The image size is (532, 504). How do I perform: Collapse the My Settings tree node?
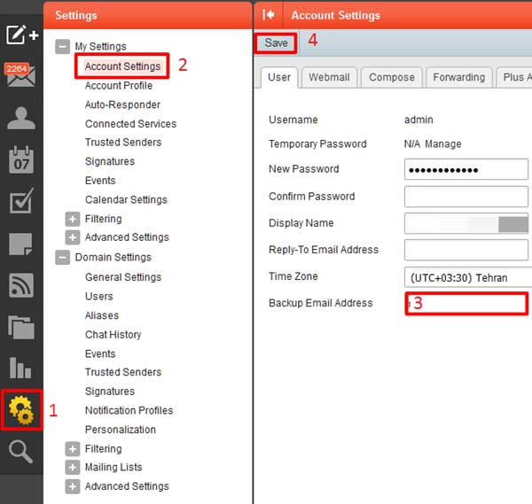pos(62,47)
